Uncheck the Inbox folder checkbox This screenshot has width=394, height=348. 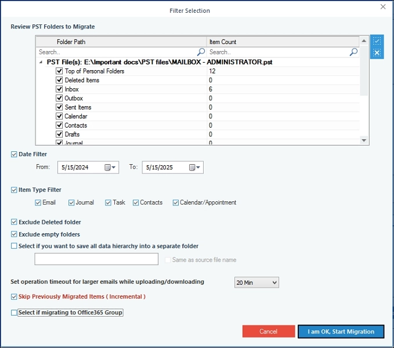(59, 89)
